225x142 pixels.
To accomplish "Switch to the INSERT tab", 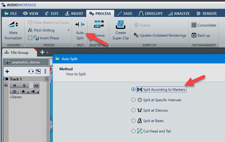I will pyautogui.click(x=74, y=14).
